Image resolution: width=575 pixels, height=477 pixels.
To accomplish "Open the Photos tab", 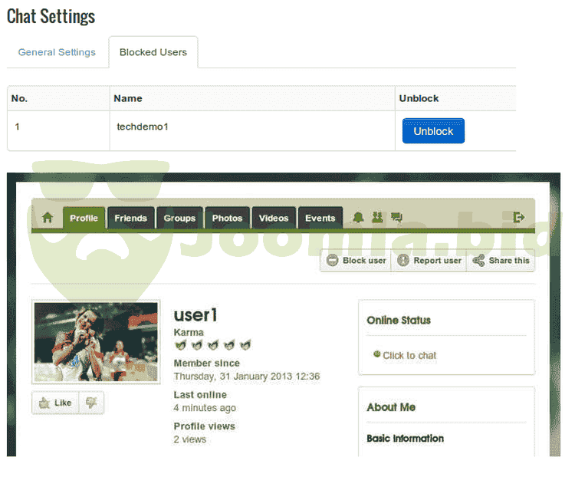I will pos(227,218).
